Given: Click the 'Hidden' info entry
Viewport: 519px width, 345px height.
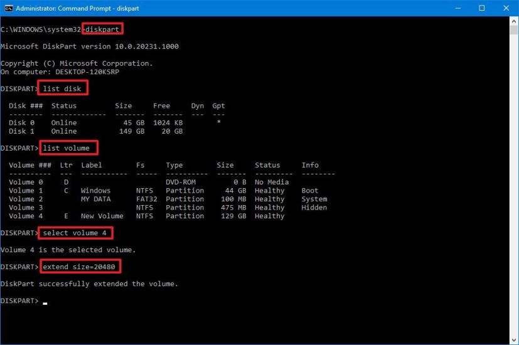Looking at the screenshot, I should click(x=314, y=208).
